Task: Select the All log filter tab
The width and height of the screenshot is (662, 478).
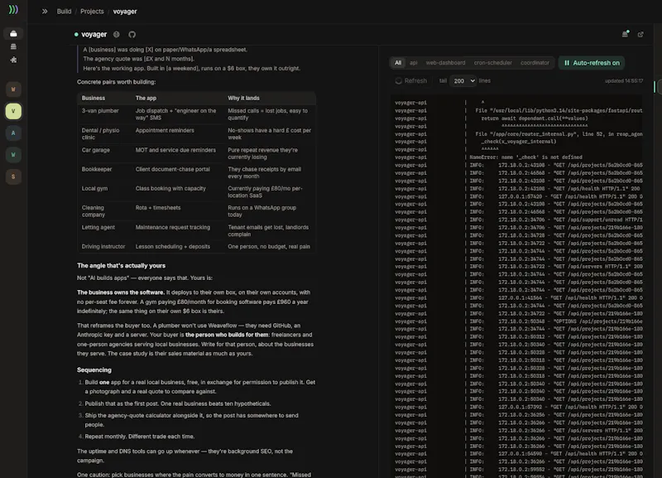Action: click(398, 63)
